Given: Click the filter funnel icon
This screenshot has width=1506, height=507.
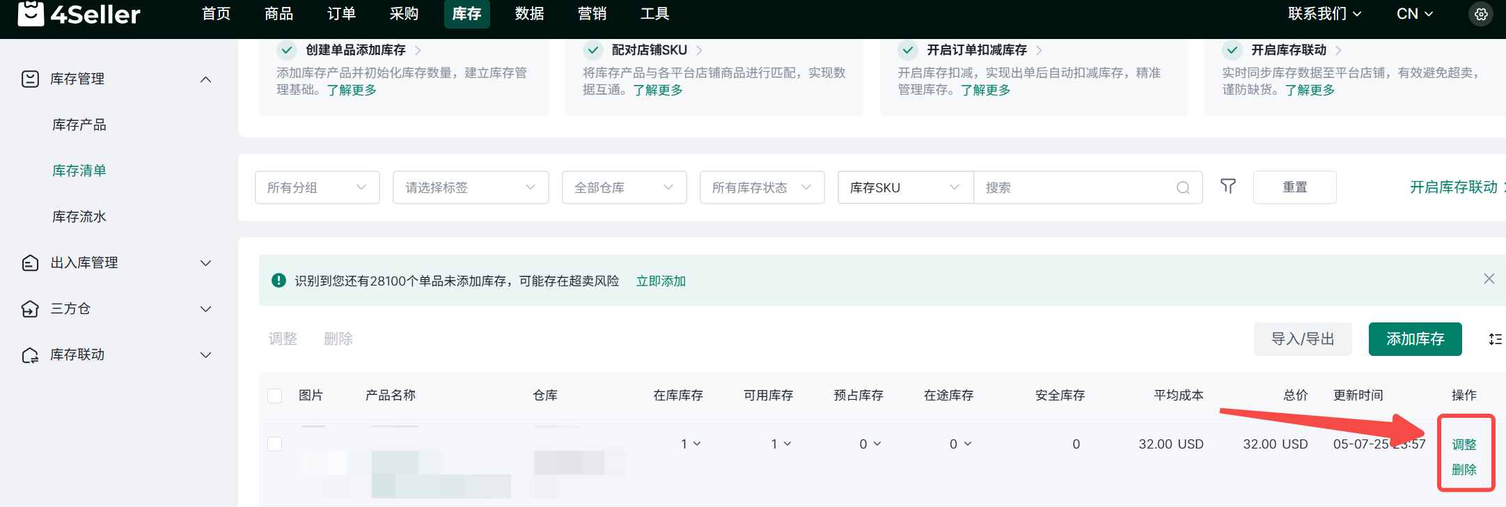Looking at the screenshot, I should [1228, 187].
